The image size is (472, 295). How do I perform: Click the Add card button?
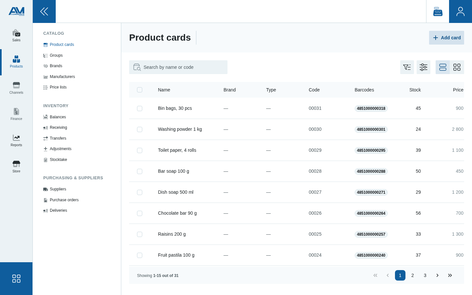446,38
